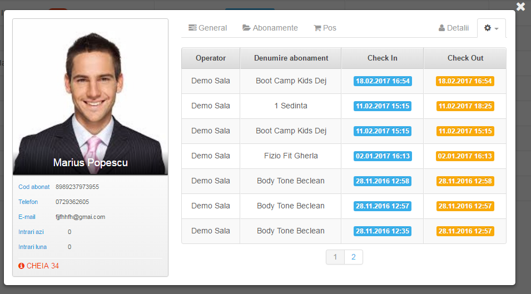Click the Pos shopping cart icon
The width and height of the screenshot is (531, 294).
[x=317, y=28]
